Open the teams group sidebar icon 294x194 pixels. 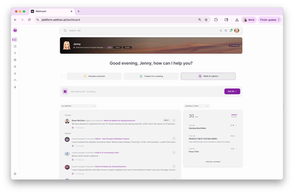pos(15,67)
